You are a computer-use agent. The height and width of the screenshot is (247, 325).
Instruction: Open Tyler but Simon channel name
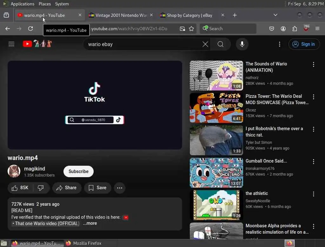pyautogui.click(x=258, y=142)
